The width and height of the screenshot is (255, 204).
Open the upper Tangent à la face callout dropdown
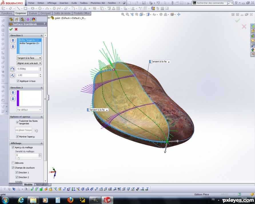[169, 62]
